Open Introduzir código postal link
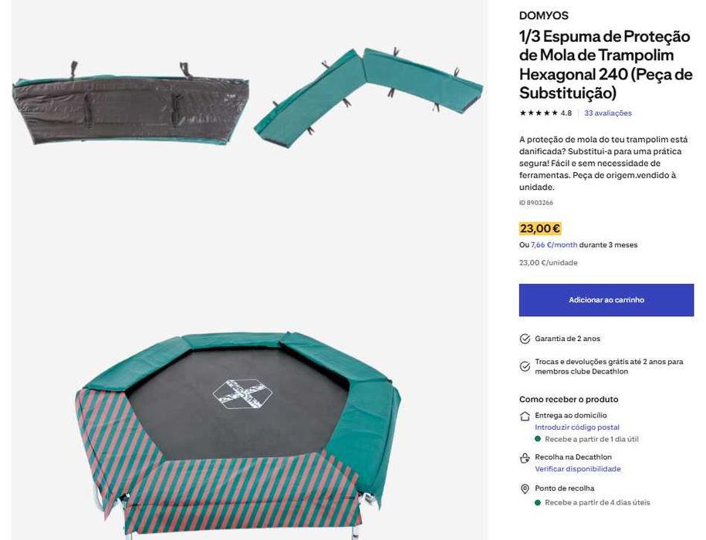Screen dimensions: 706x540 point(577,427)
